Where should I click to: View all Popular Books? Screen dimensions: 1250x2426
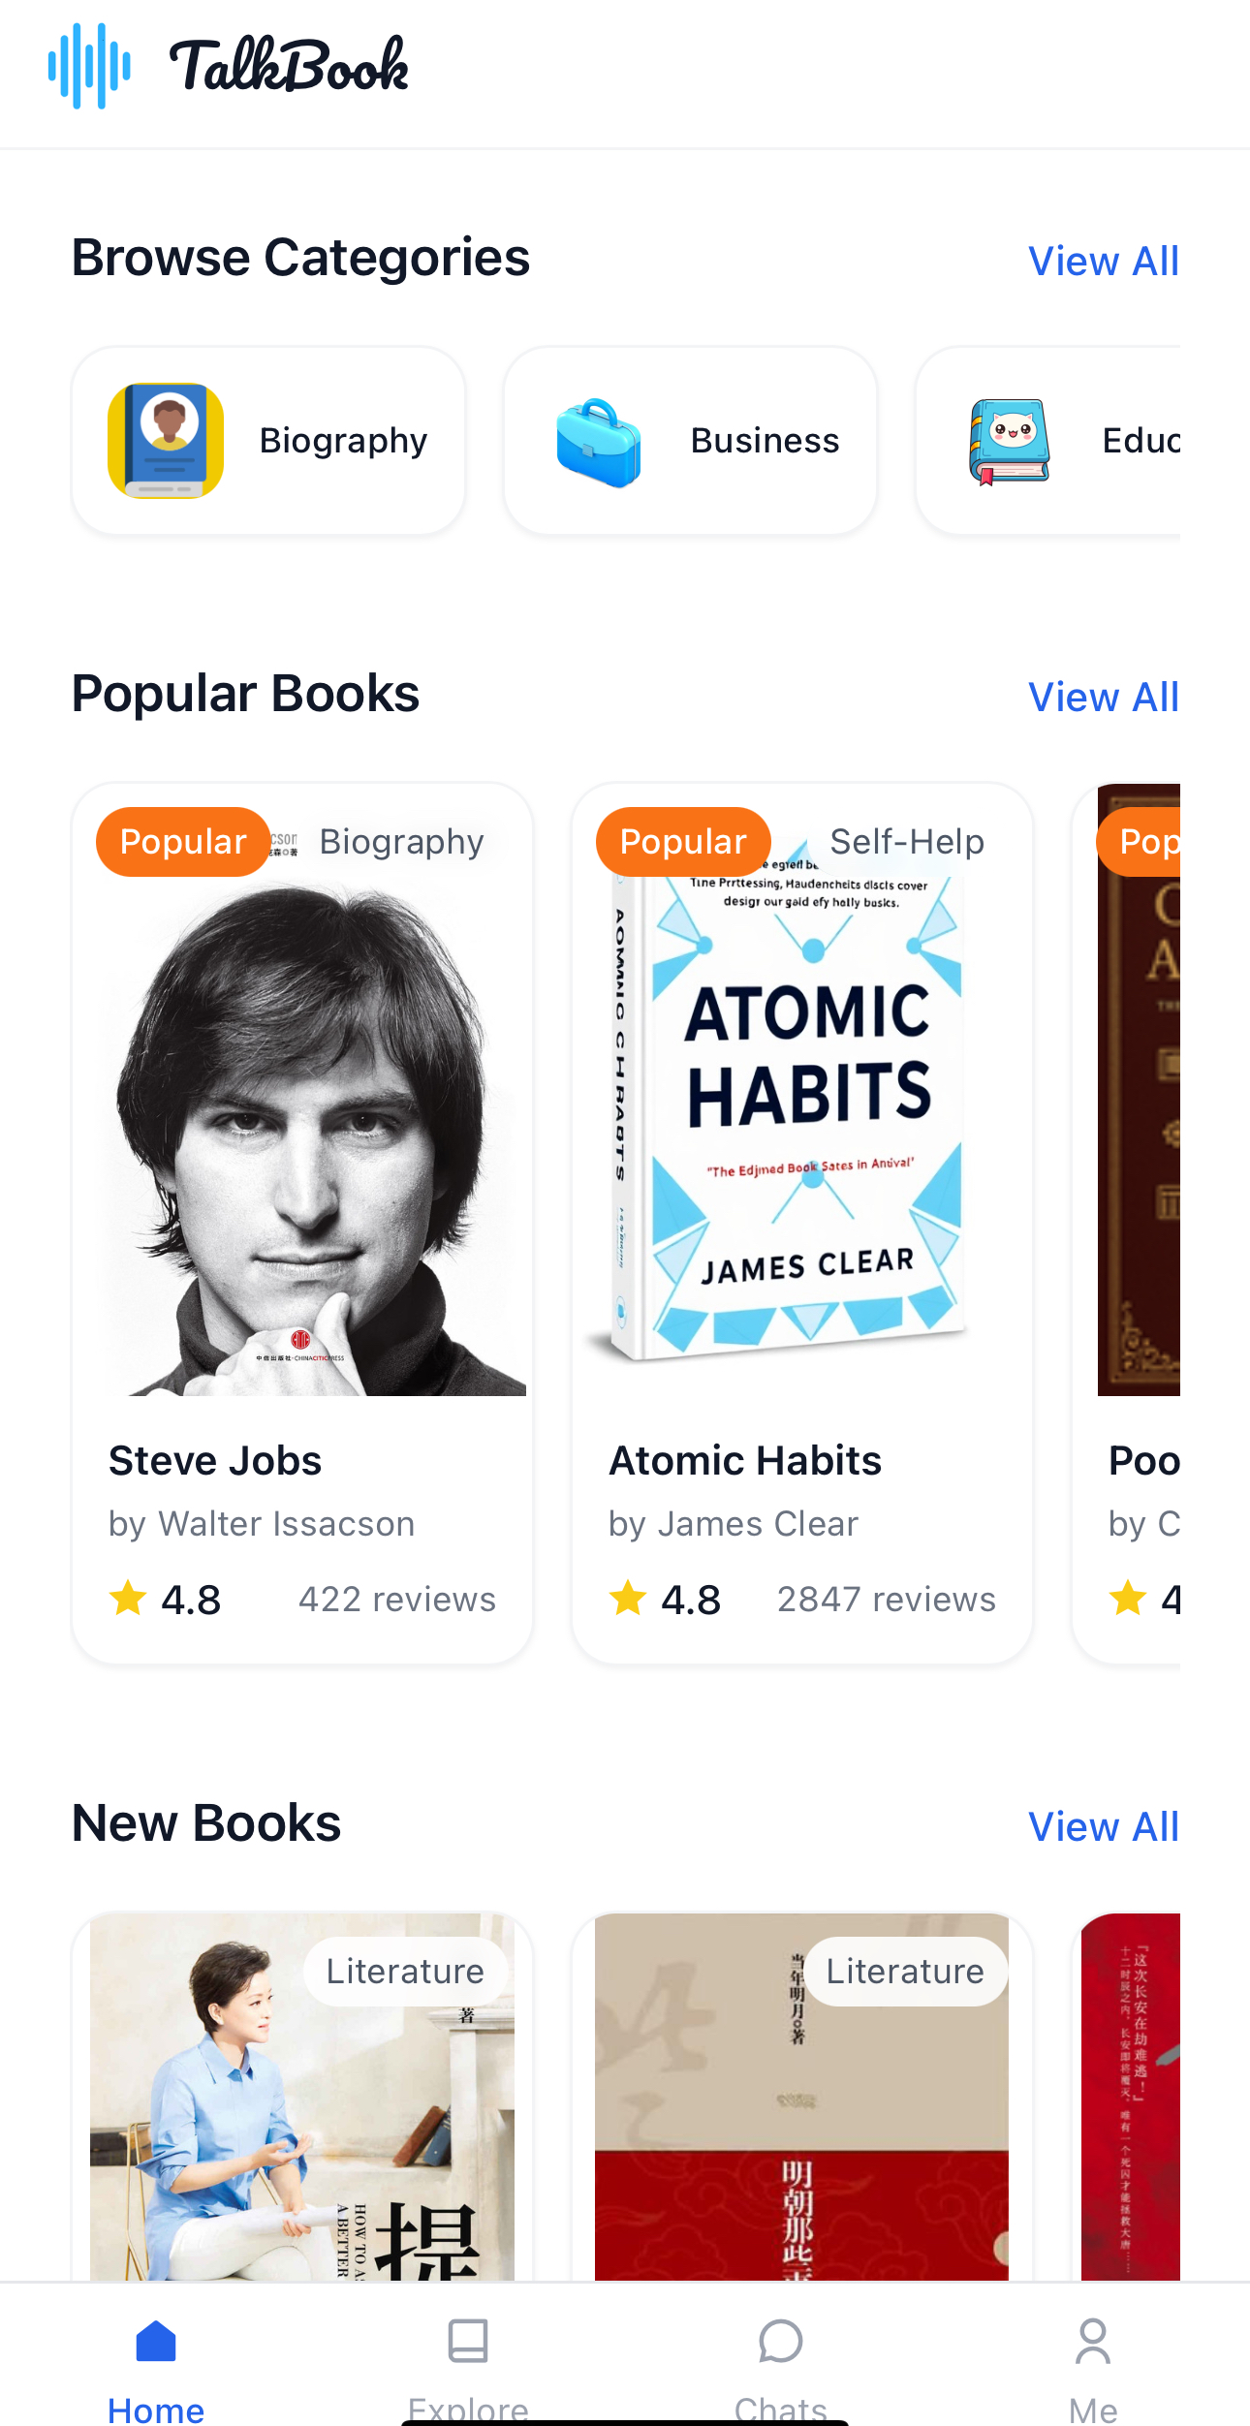pyautogui.click(x=1103, y=698)
